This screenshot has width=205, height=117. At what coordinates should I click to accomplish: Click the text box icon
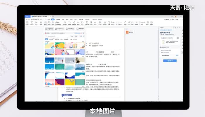tap(100, 23)
